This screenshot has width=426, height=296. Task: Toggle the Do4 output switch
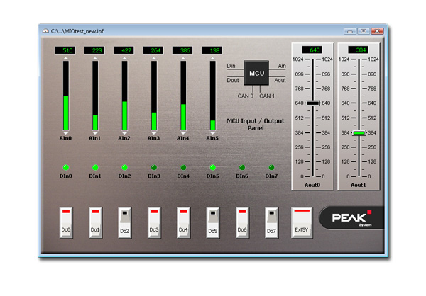click(183, 222)
